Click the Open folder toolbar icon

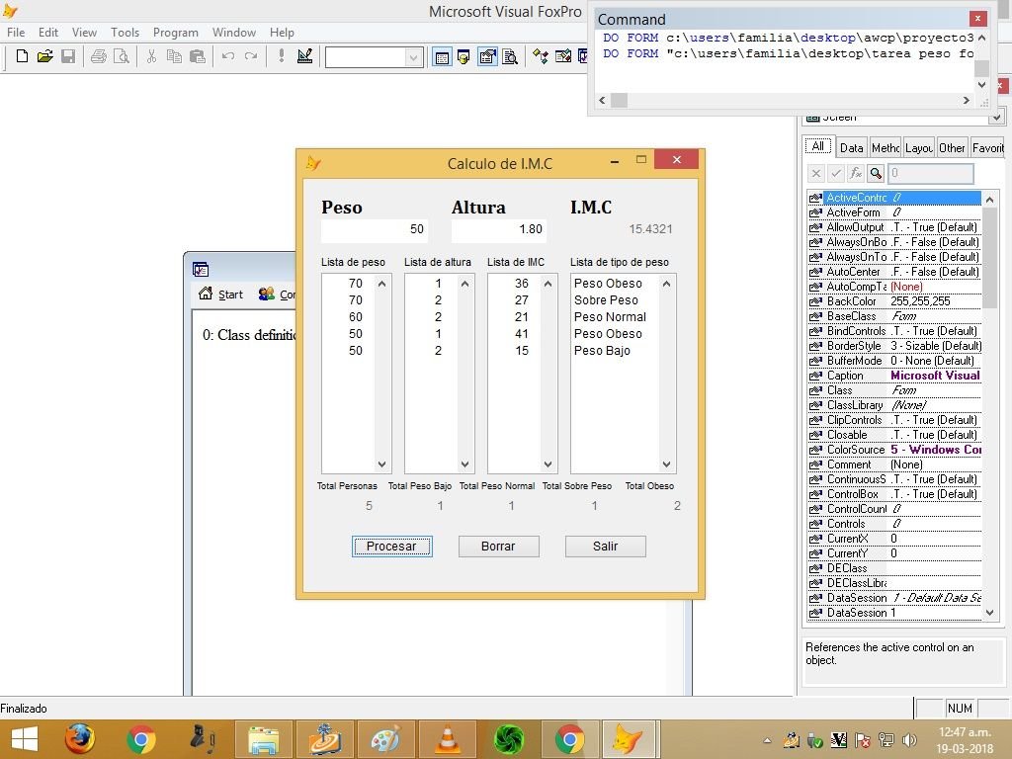[x=44, y=56]
